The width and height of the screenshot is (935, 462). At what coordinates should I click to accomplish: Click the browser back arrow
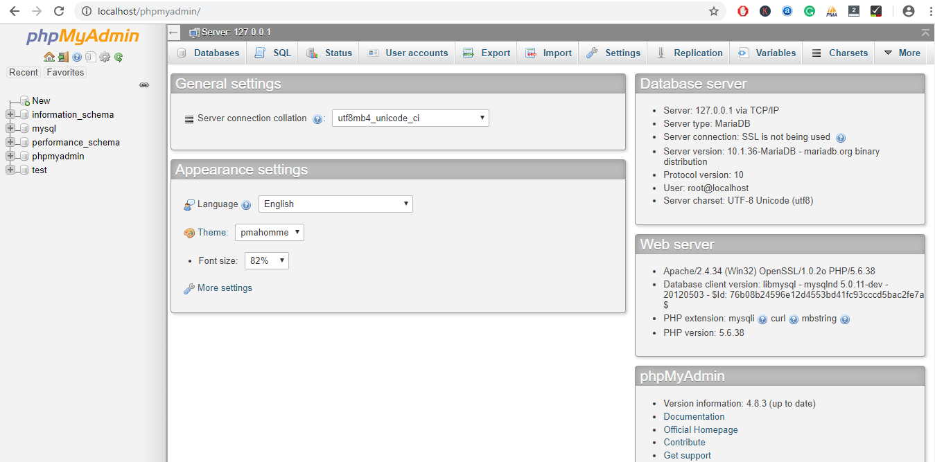click(14, 11)
